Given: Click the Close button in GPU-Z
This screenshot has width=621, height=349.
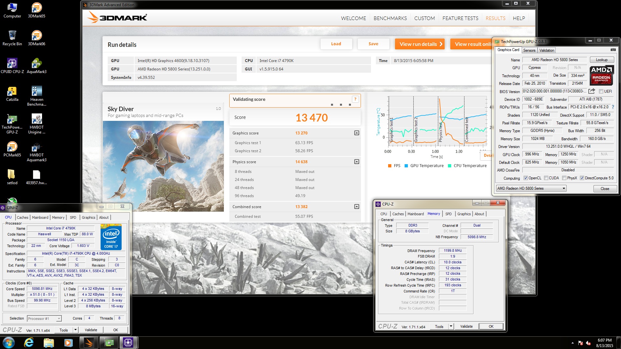Looking at the screenshot, I should click(605, 189).
